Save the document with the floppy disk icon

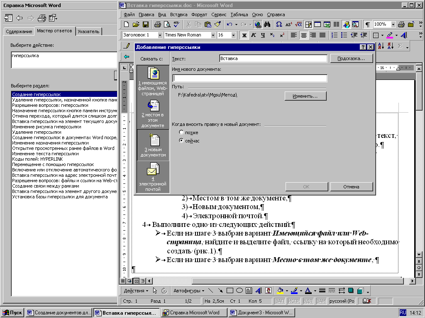point(146,24)
